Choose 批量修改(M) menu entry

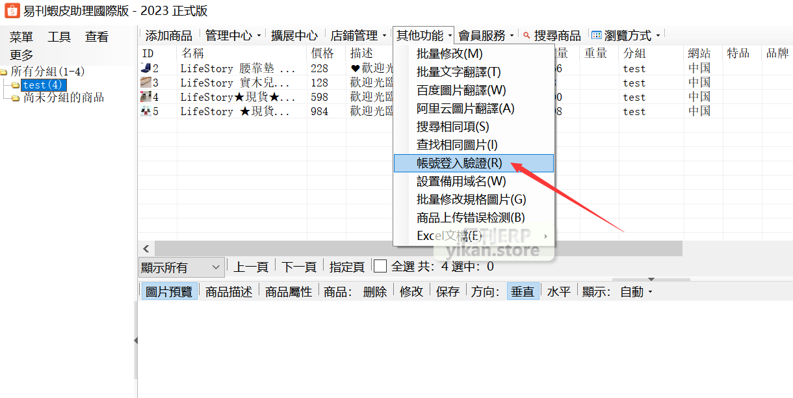[450, 54]
